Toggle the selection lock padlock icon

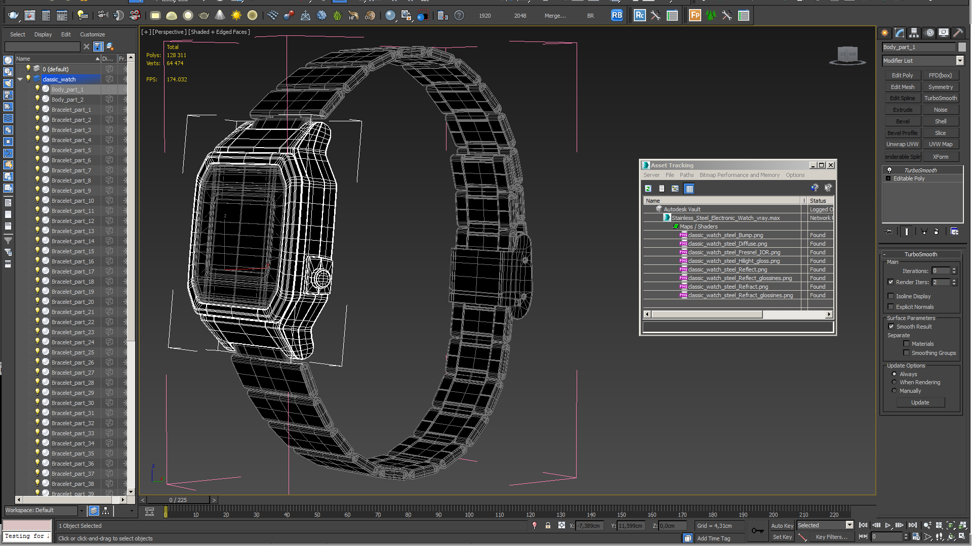point(548,526)
